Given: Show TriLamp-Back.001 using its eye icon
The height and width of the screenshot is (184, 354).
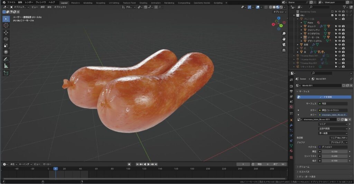Looking at the screenshot, I should (x=339, y=55).
